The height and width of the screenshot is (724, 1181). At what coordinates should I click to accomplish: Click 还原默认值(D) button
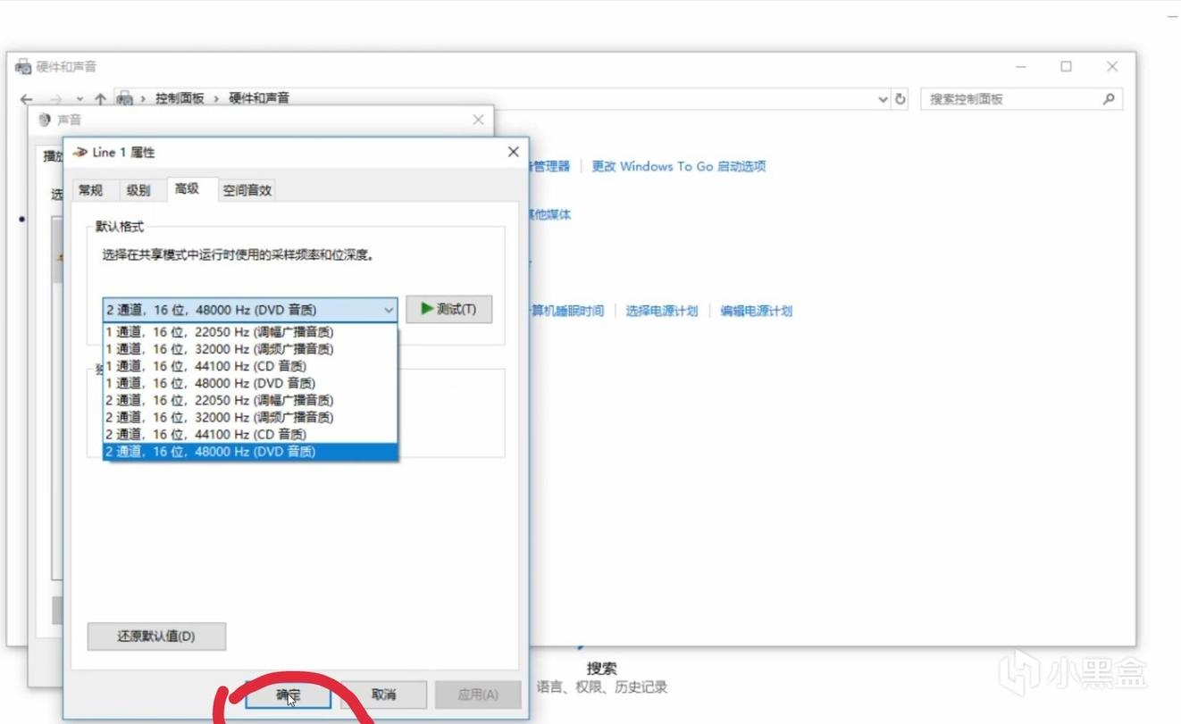pyautogui.click(x=156, y=637)
